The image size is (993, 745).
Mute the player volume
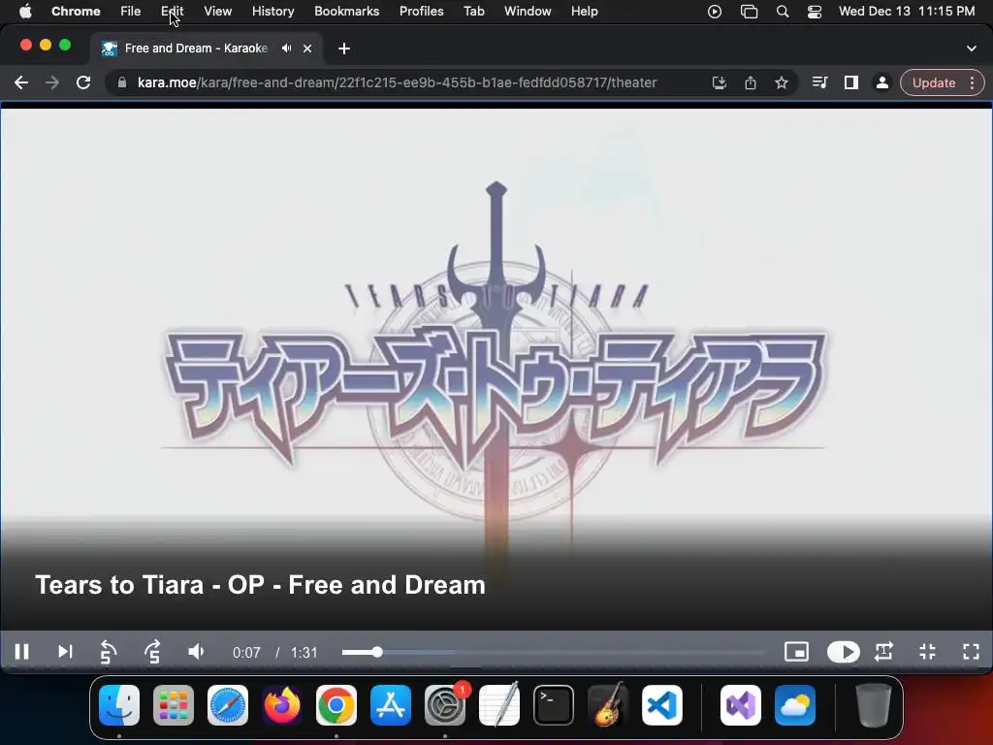[196, 652]
